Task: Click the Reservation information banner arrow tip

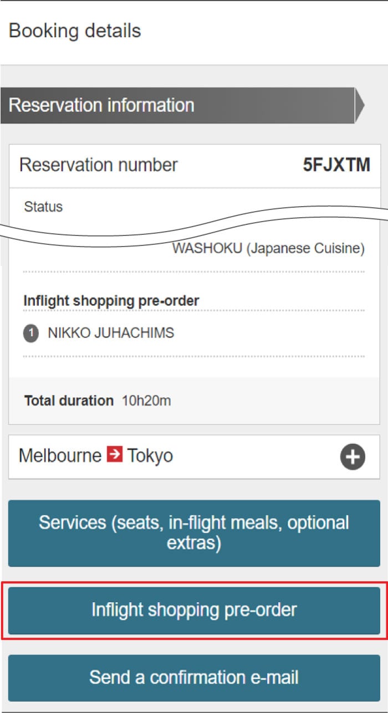Action: coord(360,105)
